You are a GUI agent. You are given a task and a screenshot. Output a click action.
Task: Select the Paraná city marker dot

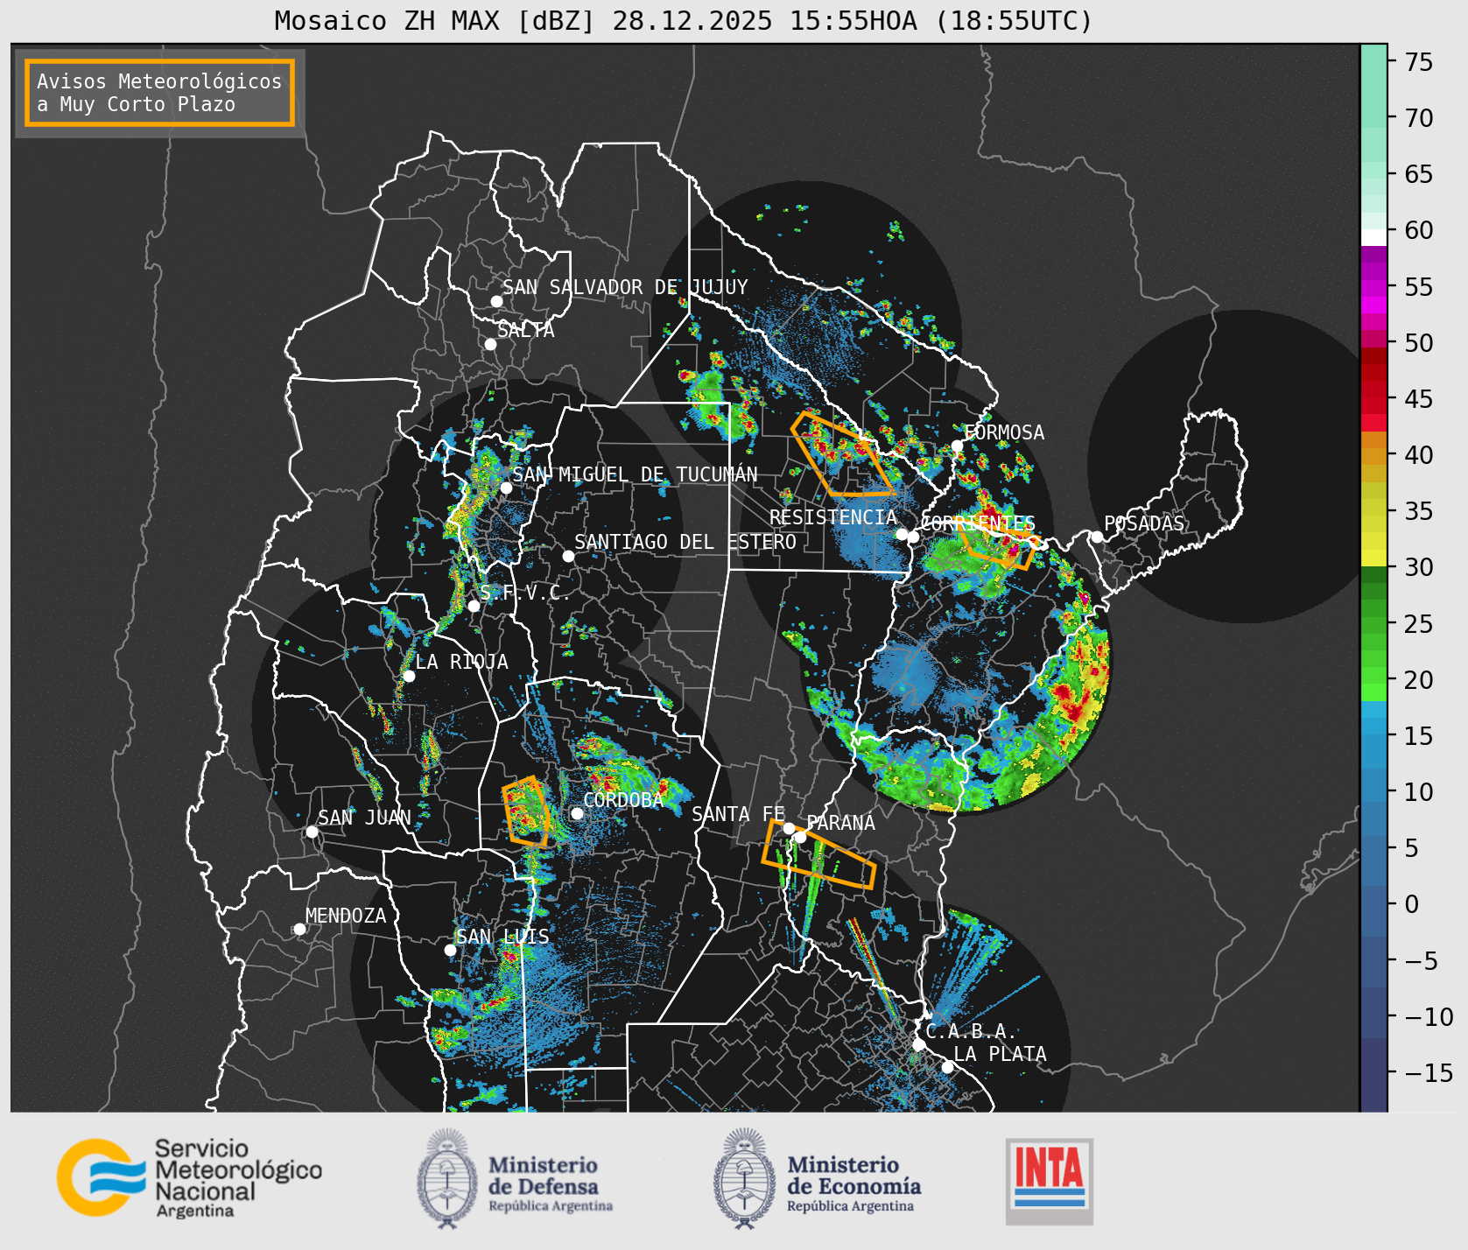pos(800,837)
